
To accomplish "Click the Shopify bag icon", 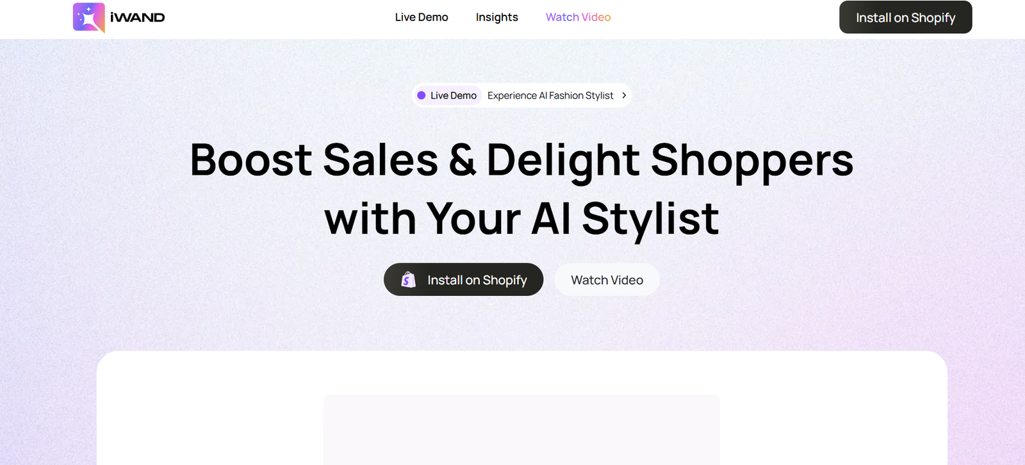I will (408, 280).
